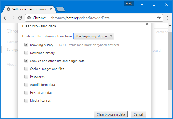Open a new tab

pos(61,10)
